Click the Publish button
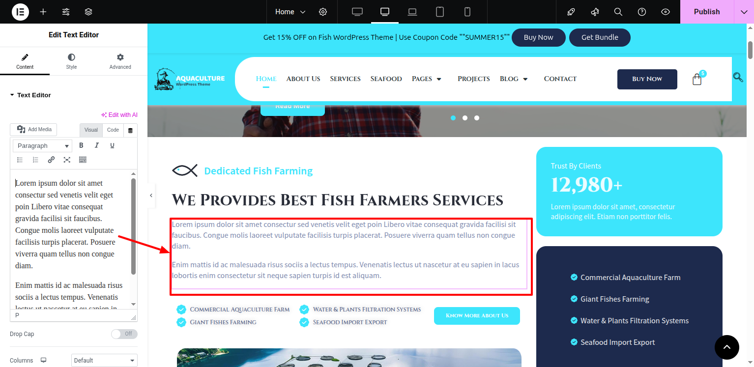 pyautogui.click(x=707, y=12)
